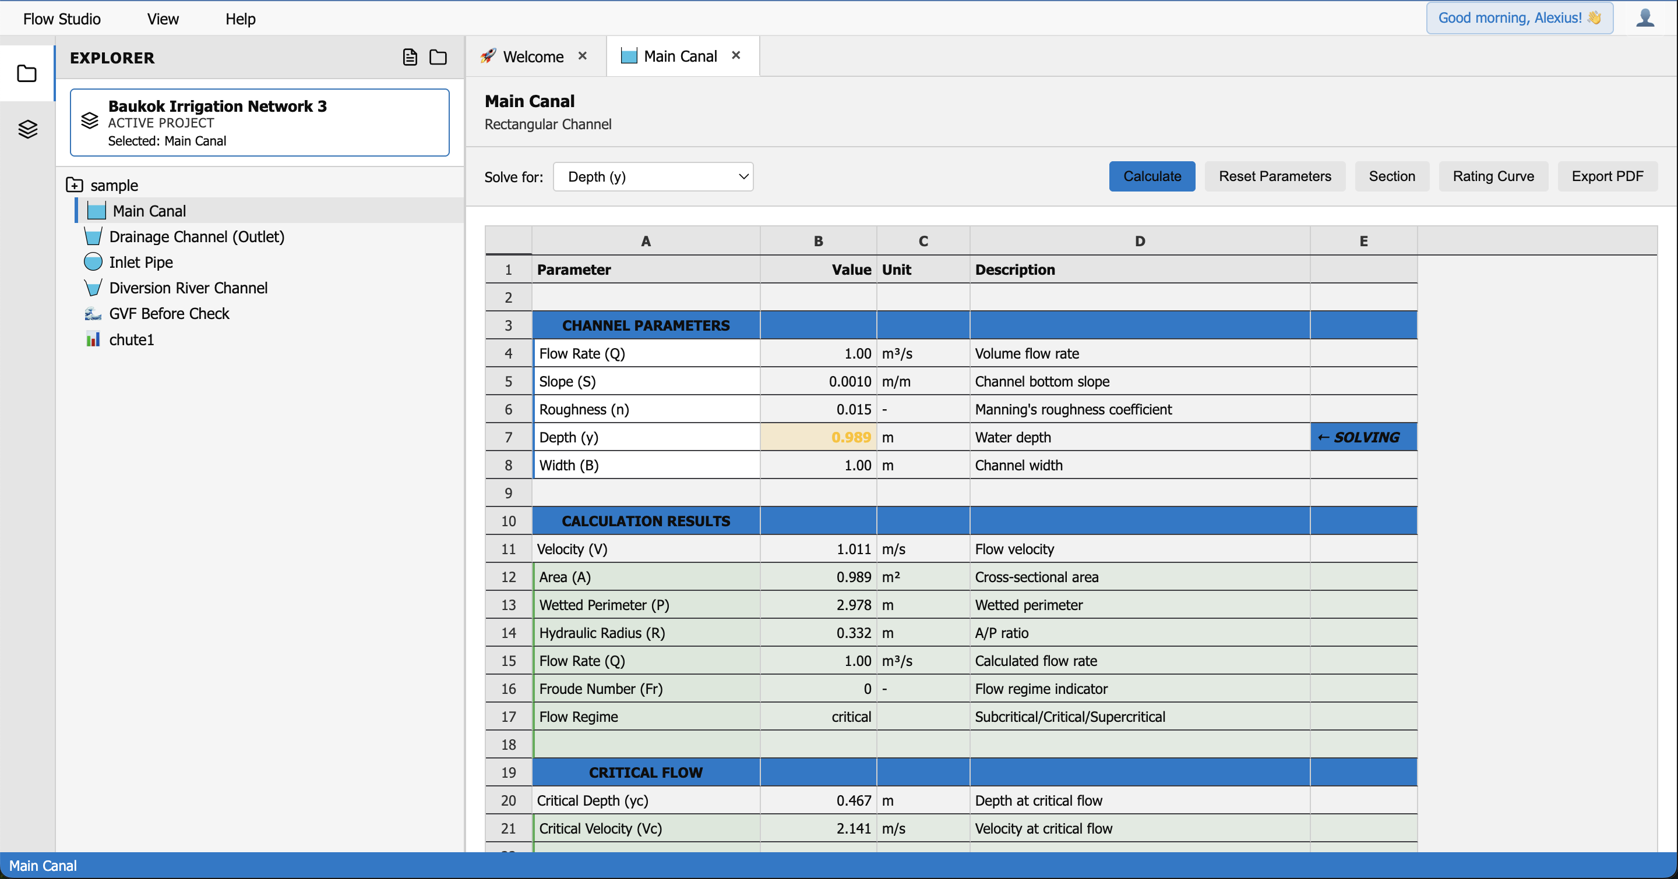The width and height of the screenshot is (1678, 879).
Task: Click the Flow Rate (Q) value cell 1.00 in row 4
Action: (x=818, y=353)
